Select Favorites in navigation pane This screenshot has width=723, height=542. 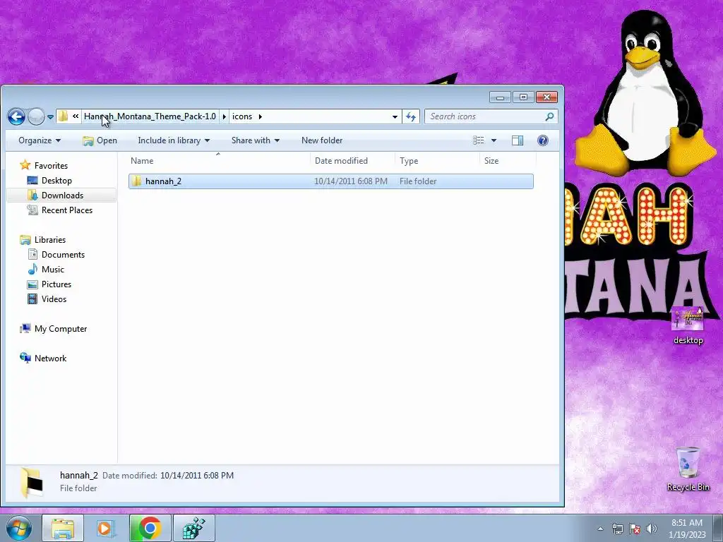pos(51,165)
